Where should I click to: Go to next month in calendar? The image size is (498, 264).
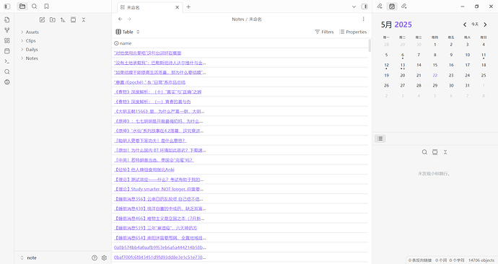(485, 25)
